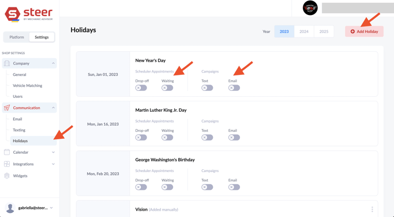Select year 2023
This screenshot has width=394, height=217.
click(284, 31)
